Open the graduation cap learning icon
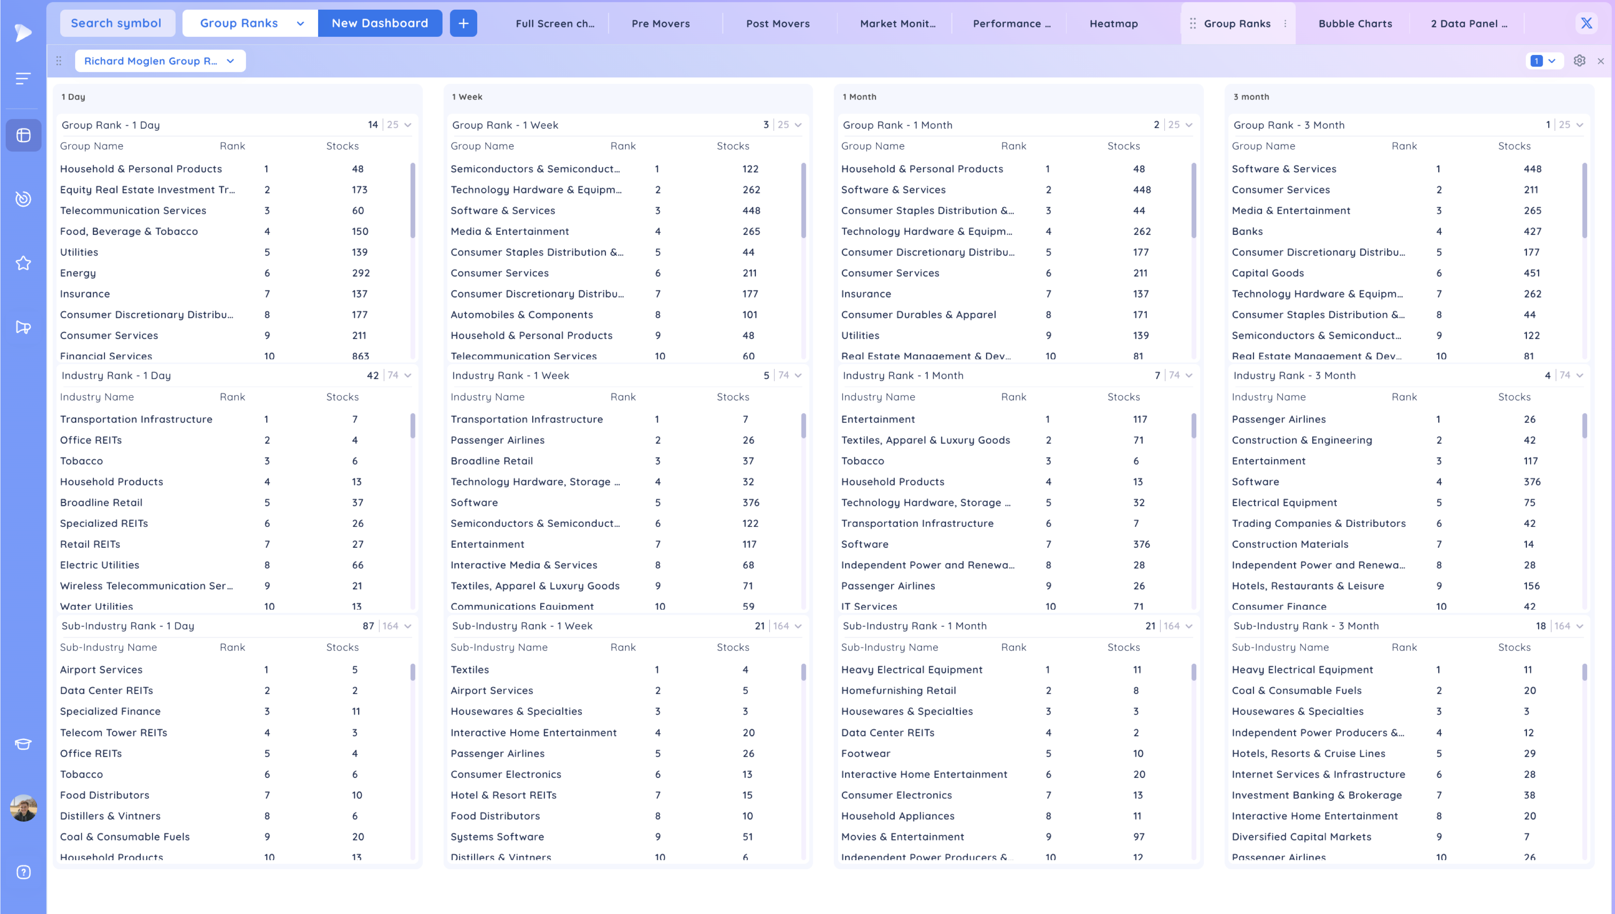1615x914 pixels. [x=23, y=744]
